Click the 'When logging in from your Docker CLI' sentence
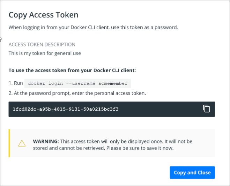 93,27
